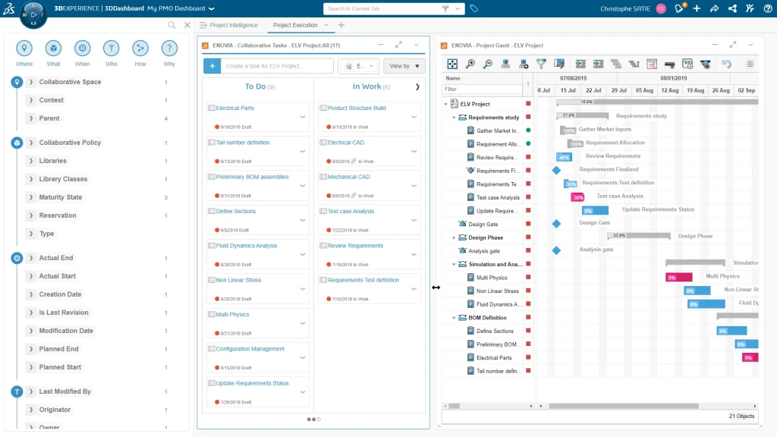Click the Where filter icon
The image size is (777, 437).
24,49
